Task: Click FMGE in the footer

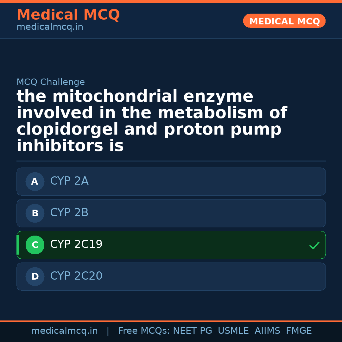Action: click(299, 331)
